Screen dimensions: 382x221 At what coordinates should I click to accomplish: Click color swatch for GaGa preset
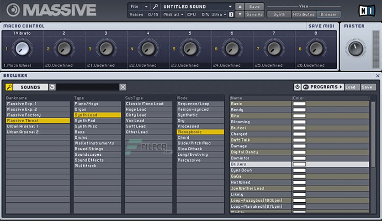pyautogui.click(x=299, y=176)
